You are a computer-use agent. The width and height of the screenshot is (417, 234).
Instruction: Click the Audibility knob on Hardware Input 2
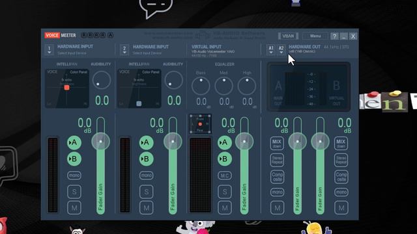(174, 80)
